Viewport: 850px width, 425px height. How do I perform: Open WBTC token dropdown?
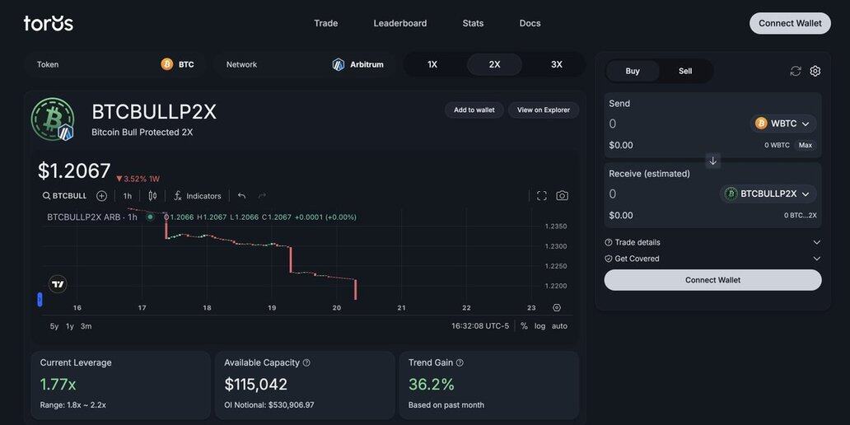(783, 124)
